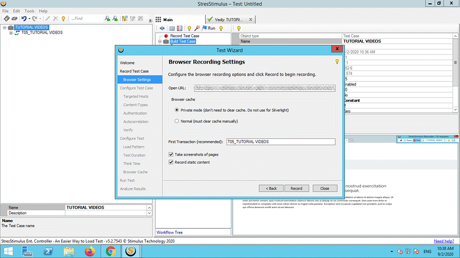The height and width of the screenshot is (258, 460).
Task: Click the add (plus) toolbar icon
Action: point(6,18)
